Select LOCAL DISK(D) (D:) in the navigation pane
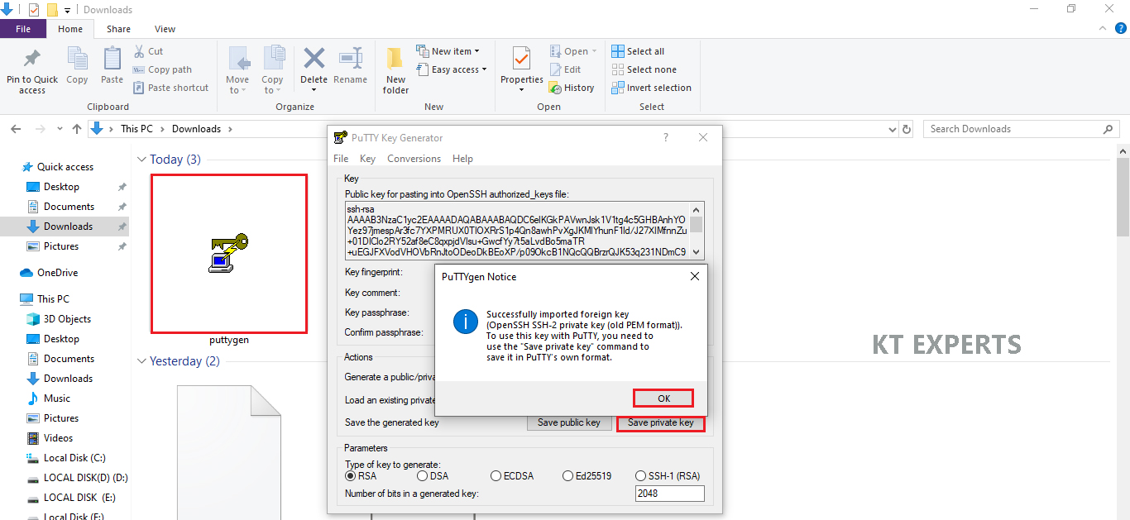This screenshot has width=1130, height=520. [76, 478]
